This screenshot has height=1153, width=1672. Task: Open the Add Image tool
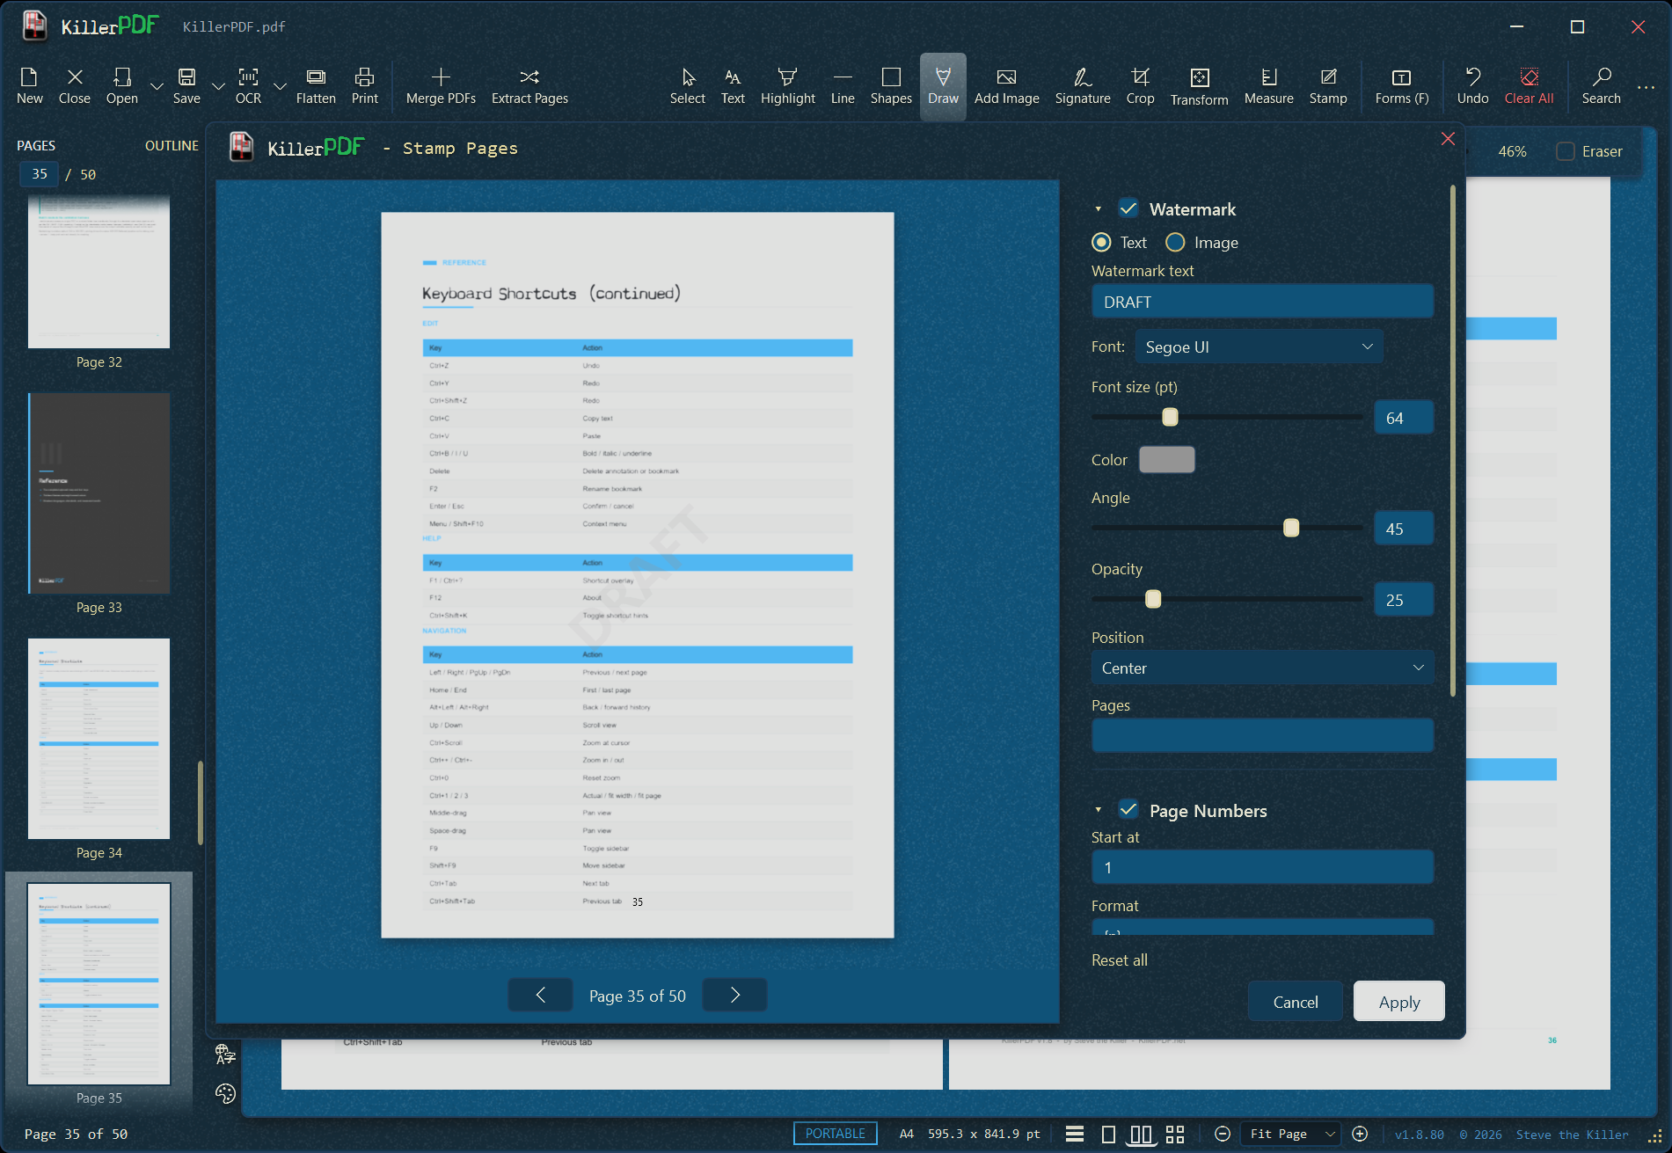pyautogui.click(x=1006, y=86)
